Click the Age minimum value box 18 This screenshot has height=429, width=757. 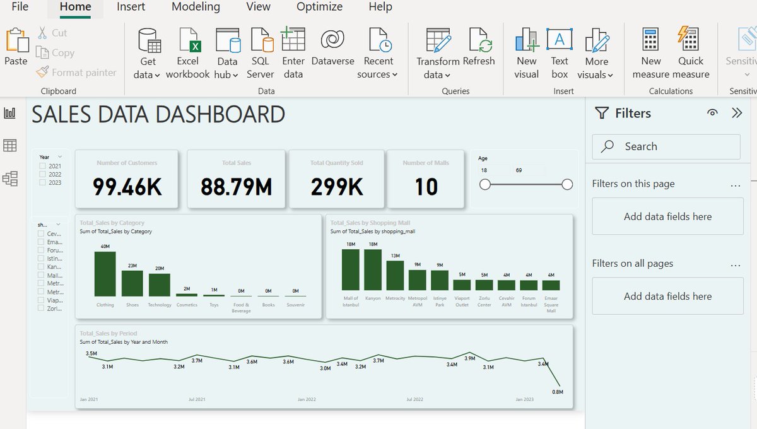[x=494, y=170]
